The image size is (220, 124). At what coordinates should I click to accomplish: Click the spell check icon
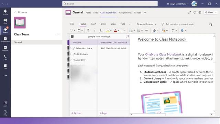point(173,30)
